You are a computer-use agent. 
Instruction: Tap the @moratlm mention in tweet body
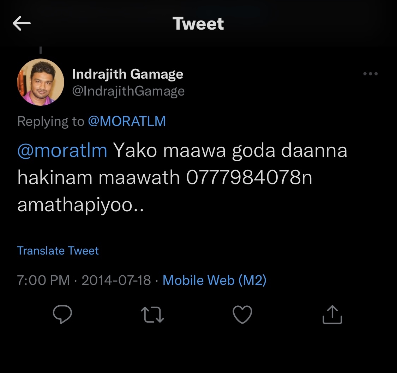(x=62, y=151)
